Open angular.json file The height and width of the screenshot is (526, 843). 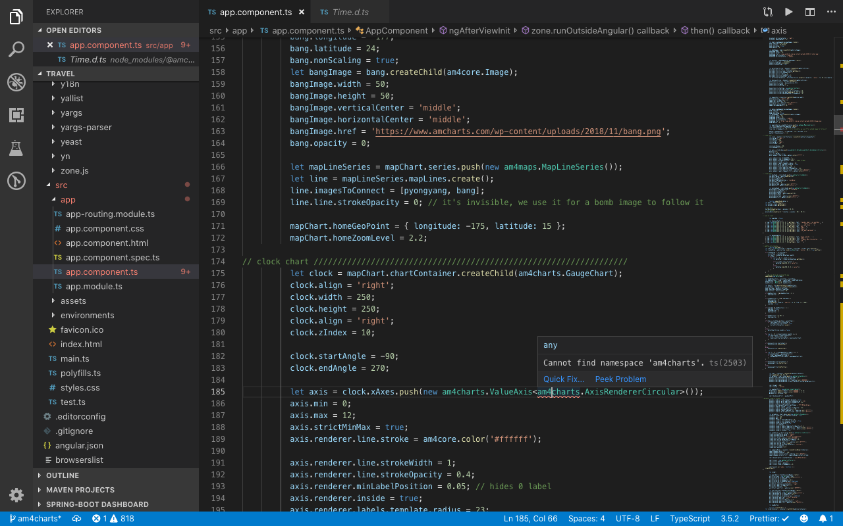(116, 446)
